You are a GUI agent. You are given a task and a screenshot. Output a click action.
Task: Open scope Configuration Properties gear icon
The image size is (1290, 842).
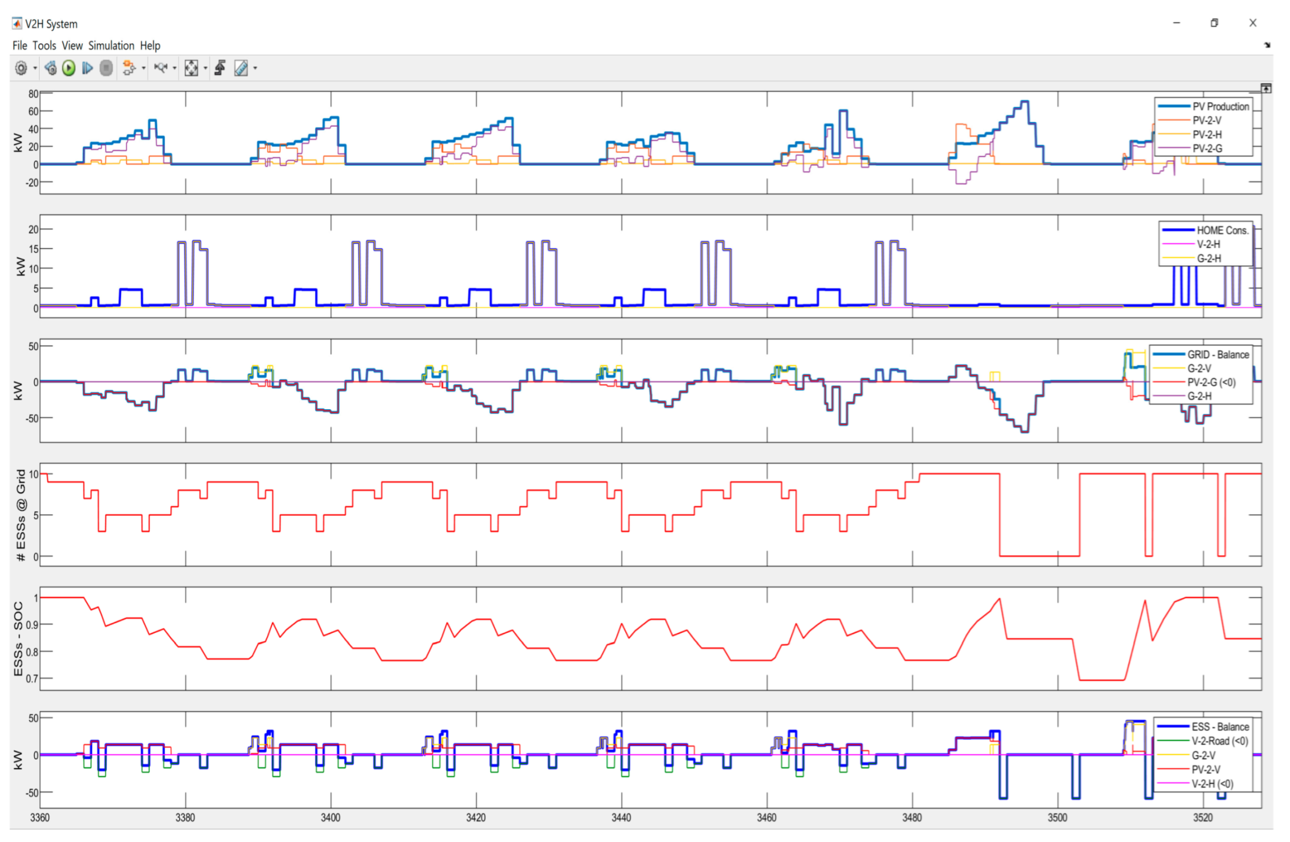(20, 68)
